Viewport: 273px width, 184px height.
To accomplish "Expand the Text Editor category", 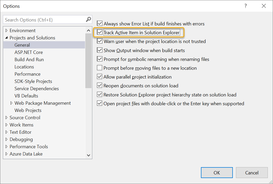I will 6,132.
